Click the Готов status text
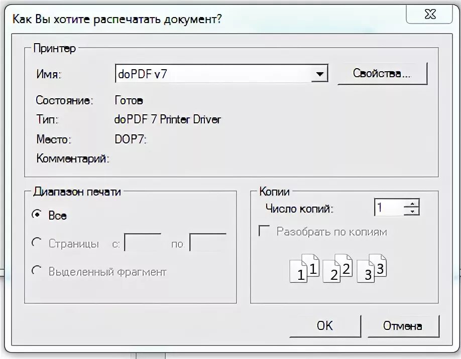The image size is (461, 359). (129, 101)
